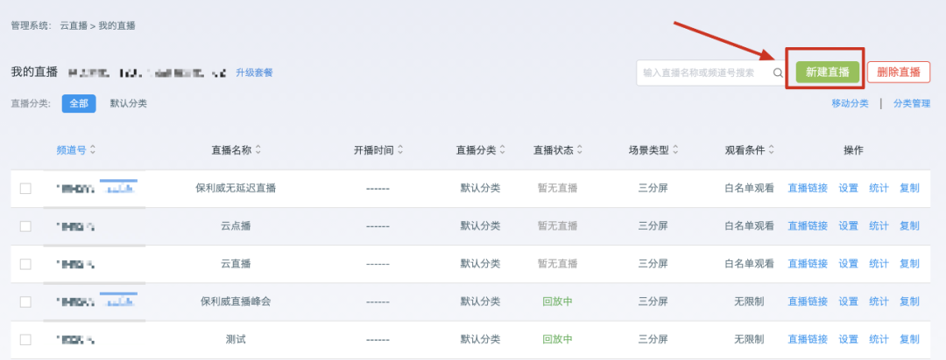
Task: Check the 测试 row checkbox
Action: tap(25, 339)
